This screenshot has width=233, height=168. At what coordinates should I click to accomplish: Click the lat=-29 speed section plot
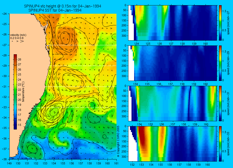click(x=172, y=63)
